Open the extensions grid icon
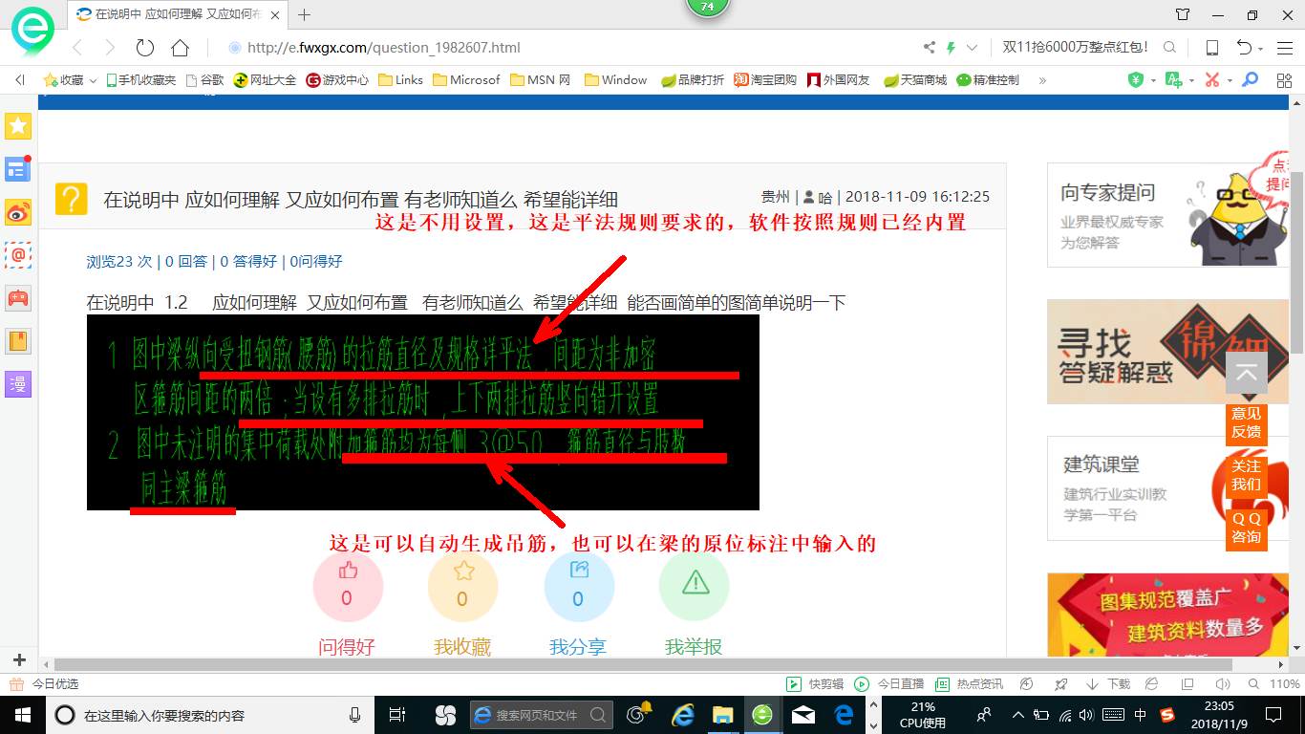This screenshot has width=1305, height=734. [x=1284, y=80]
